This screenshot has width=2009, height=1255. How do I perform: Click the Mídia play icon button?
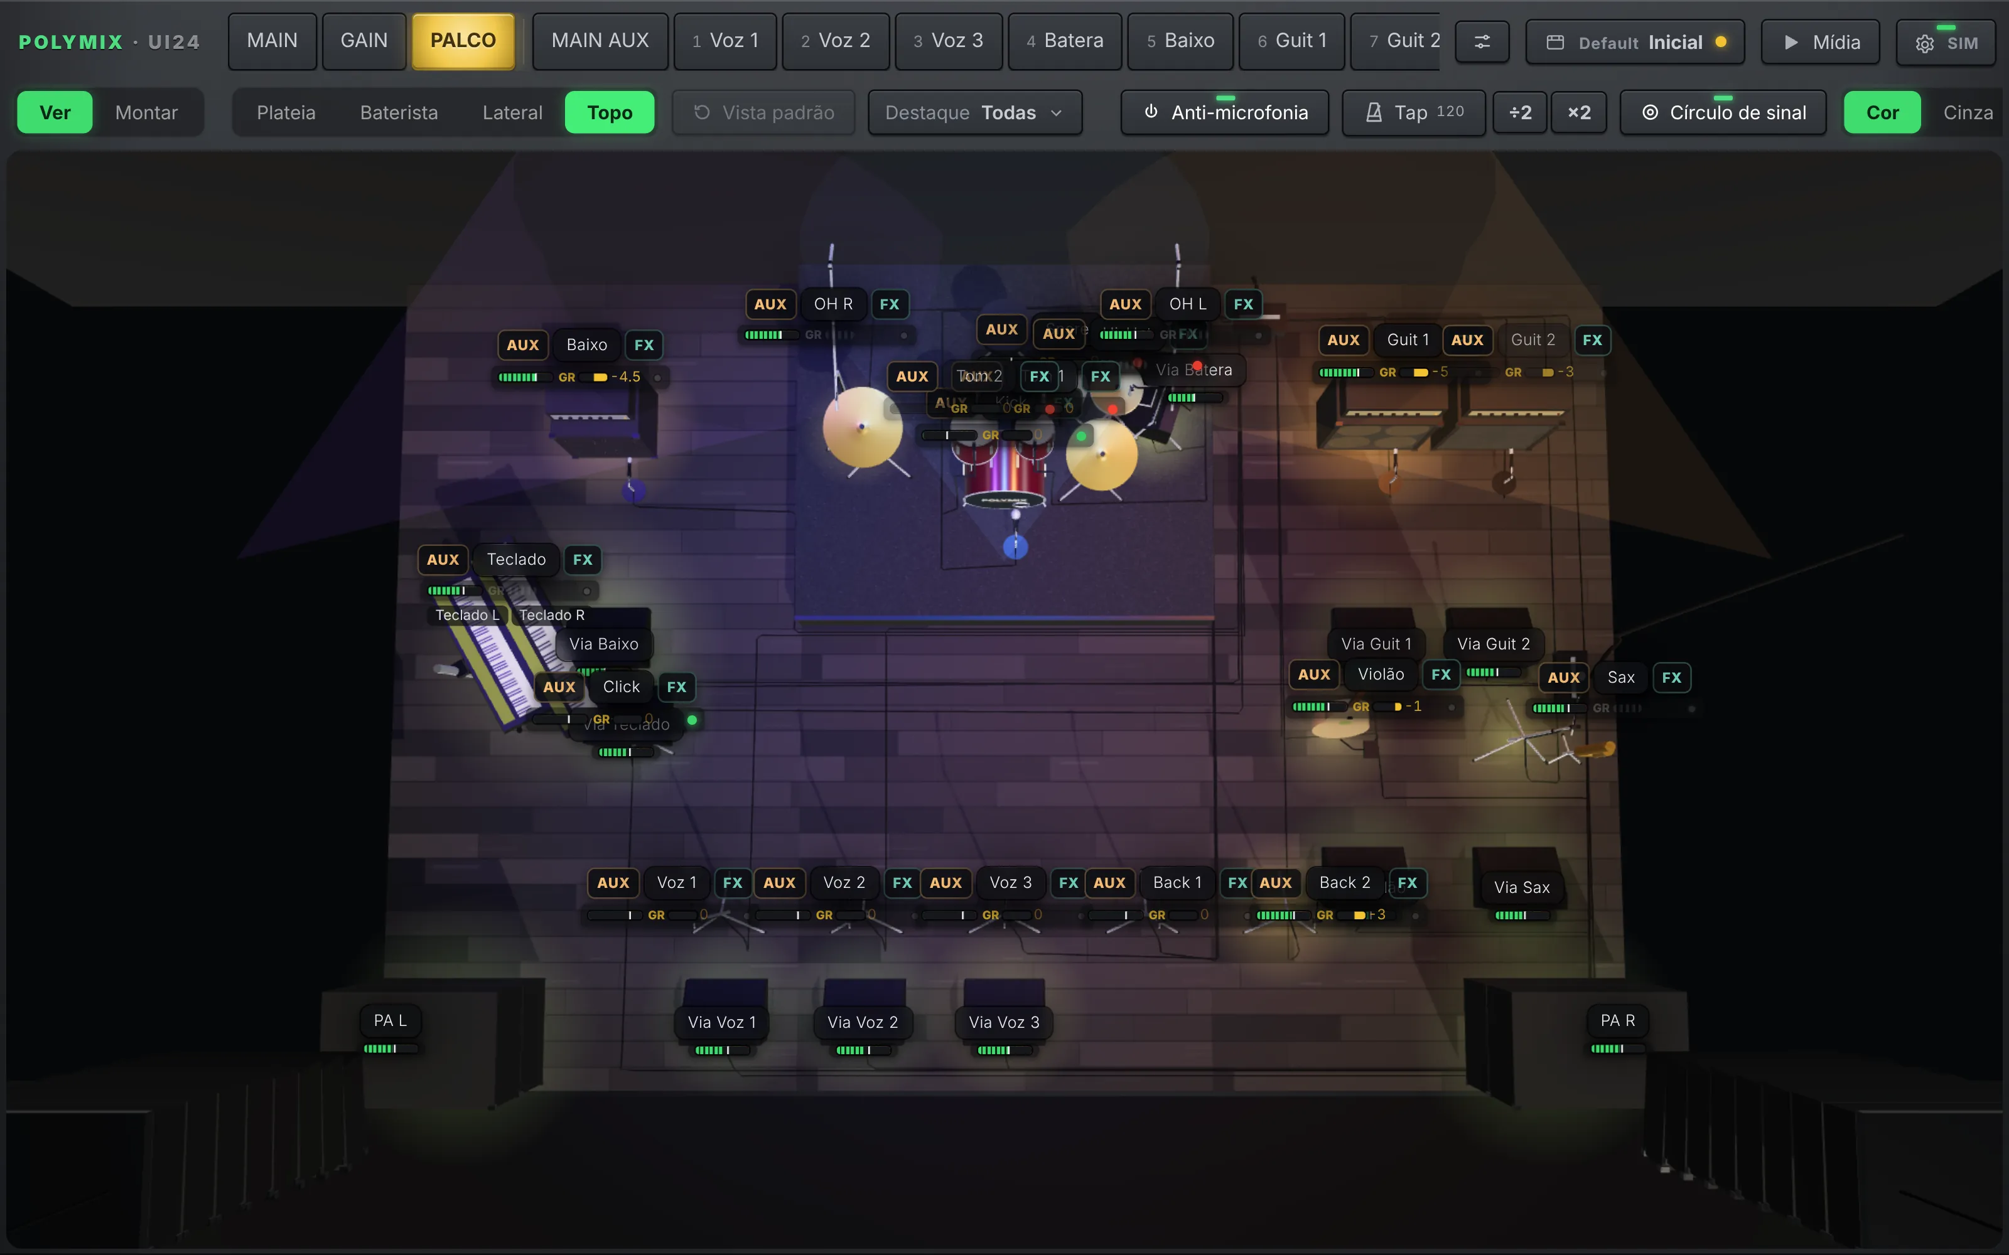pos(1821,42)
